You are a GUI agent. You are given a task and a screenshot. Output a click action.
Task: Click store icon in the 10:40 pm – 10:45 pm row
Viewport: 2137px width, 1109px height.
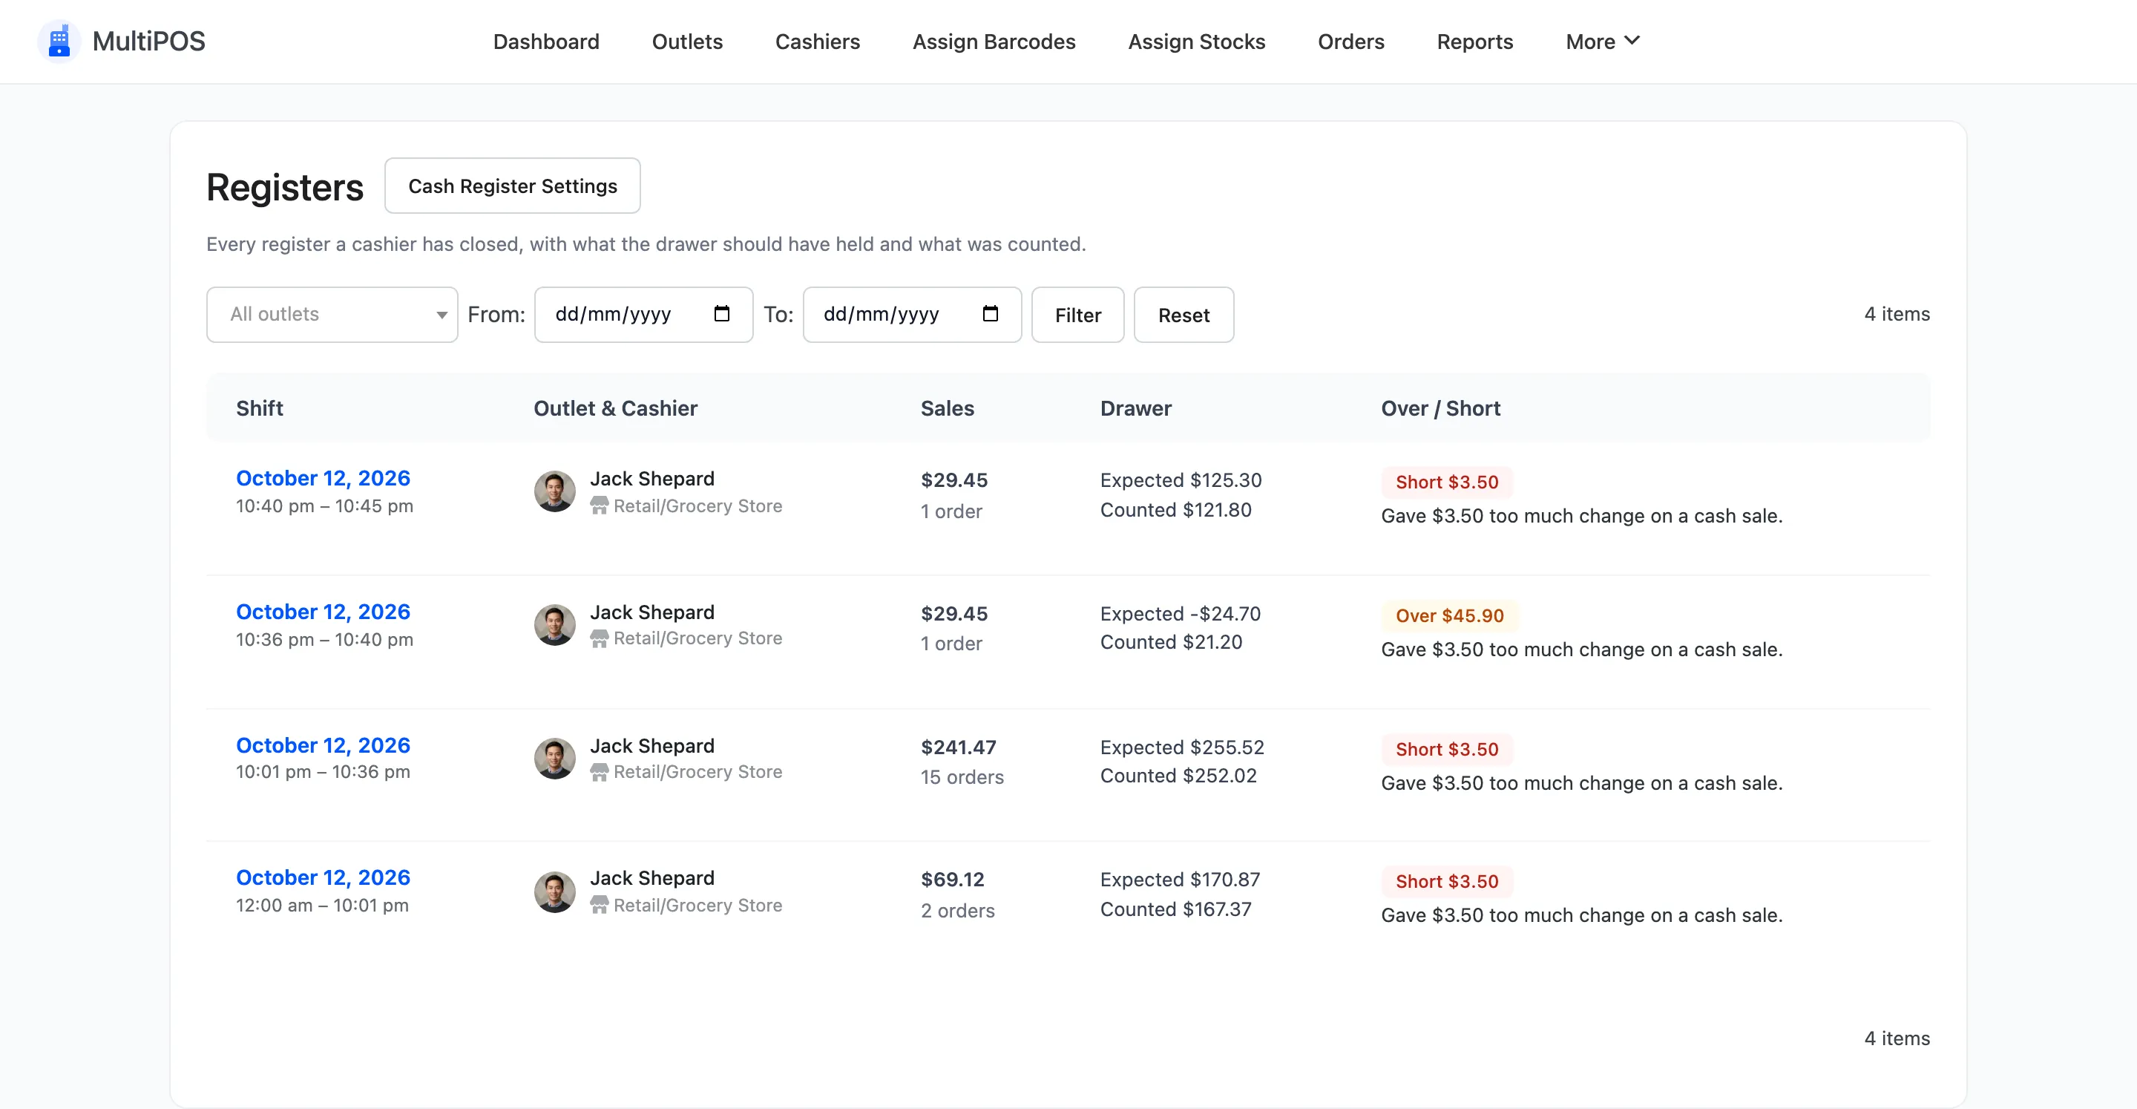click(599, 506)
